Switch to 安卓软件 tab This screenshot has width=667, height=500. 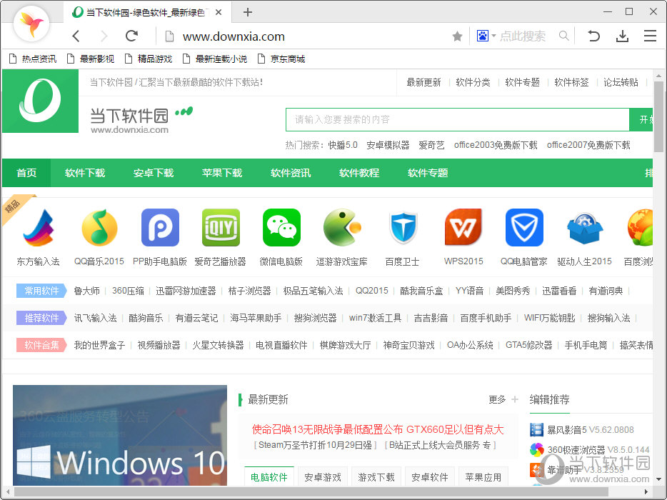(x=430, y=477)
